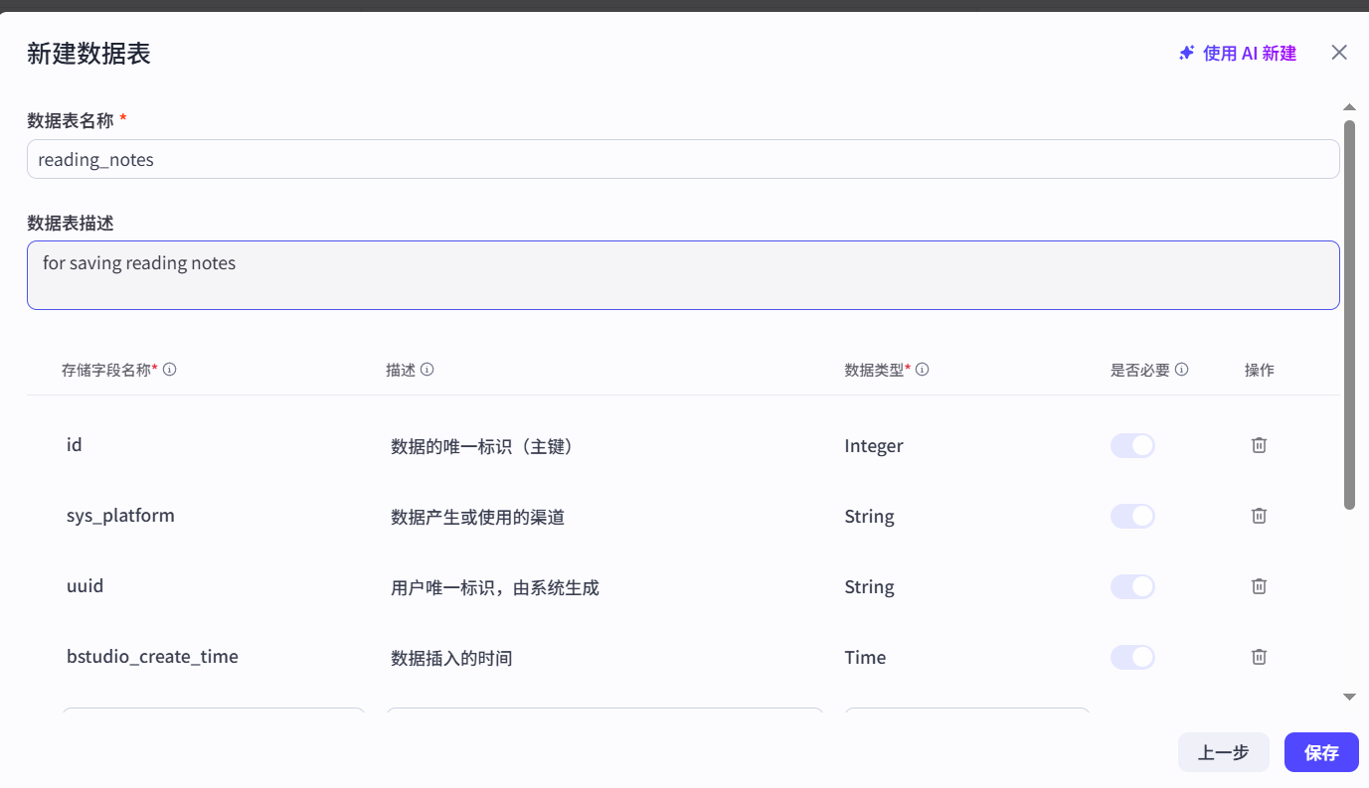Screen dimensions: 1369x788
Task: Click into the 数据表描述 text area
Action: [x=682, y=275]
